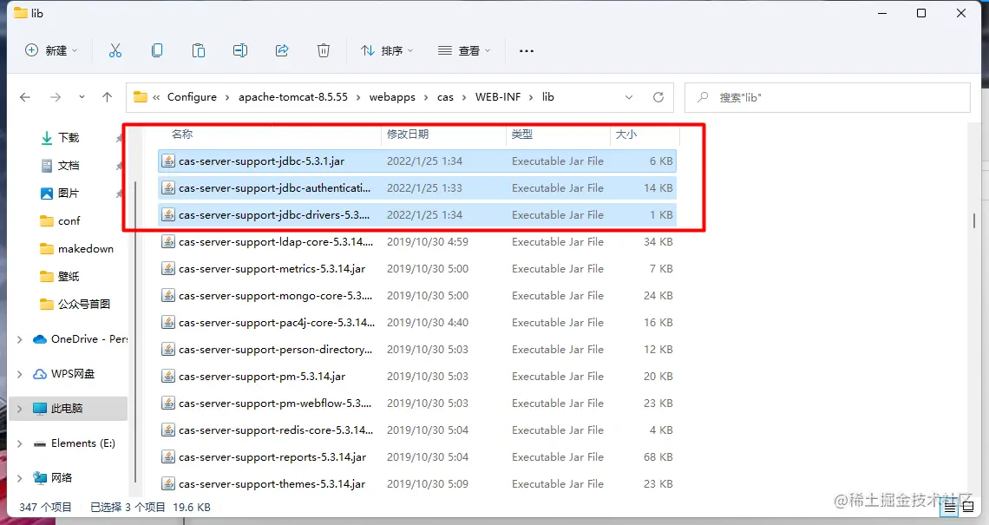Click the Share icon in toolbar
This screenshot has height=525, width=989.
(x=282, y=50)
